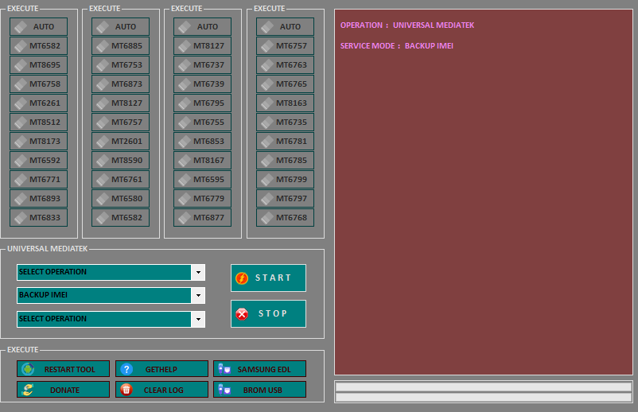Select the MT6735 chipset
The image size is (638, 412).
(286, 122)
